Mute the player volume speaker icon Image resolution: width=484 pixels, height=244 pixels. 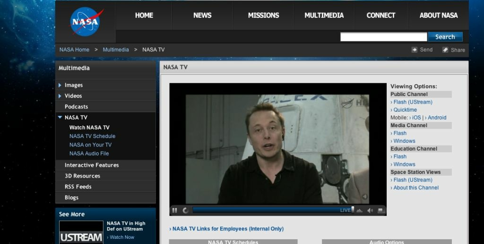click(370, 211)
